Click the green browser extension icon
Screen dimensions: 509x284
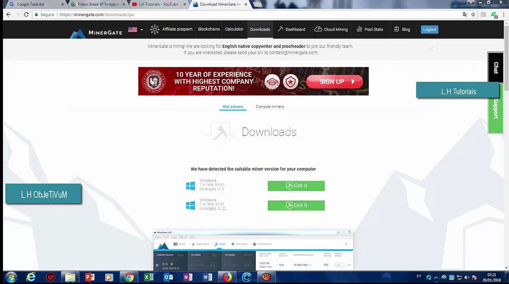pyautogui.click(x=494, y=15)
